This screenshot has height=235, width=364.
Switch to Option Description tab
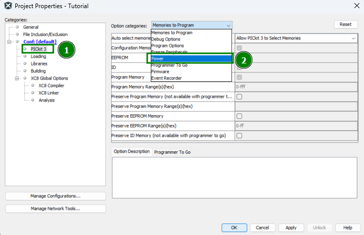131,151
